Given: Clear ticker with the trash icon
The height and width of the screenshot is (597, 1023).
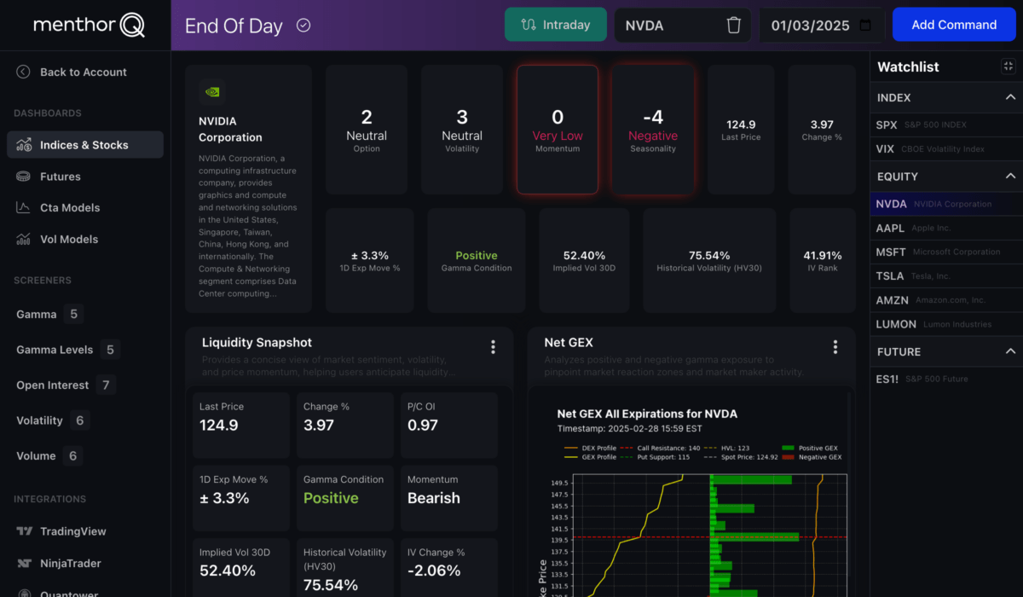Looking at the screenshot, I should point(734,26).
